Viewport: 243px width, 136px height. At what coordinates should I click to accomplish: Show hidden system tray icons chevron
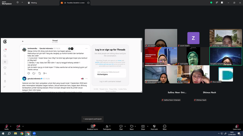point(219,133)
